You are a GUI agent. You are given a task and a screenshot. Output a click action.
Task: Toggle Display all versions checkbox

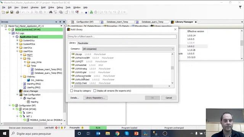[x=95, y=91]
